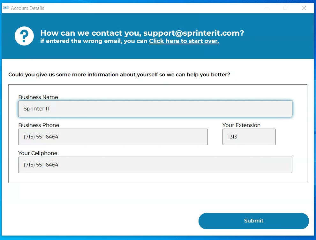Click into the Your Extension field with 1313
Image resolution: width=316 pixels, height=240 pixels.
[249, 137]
